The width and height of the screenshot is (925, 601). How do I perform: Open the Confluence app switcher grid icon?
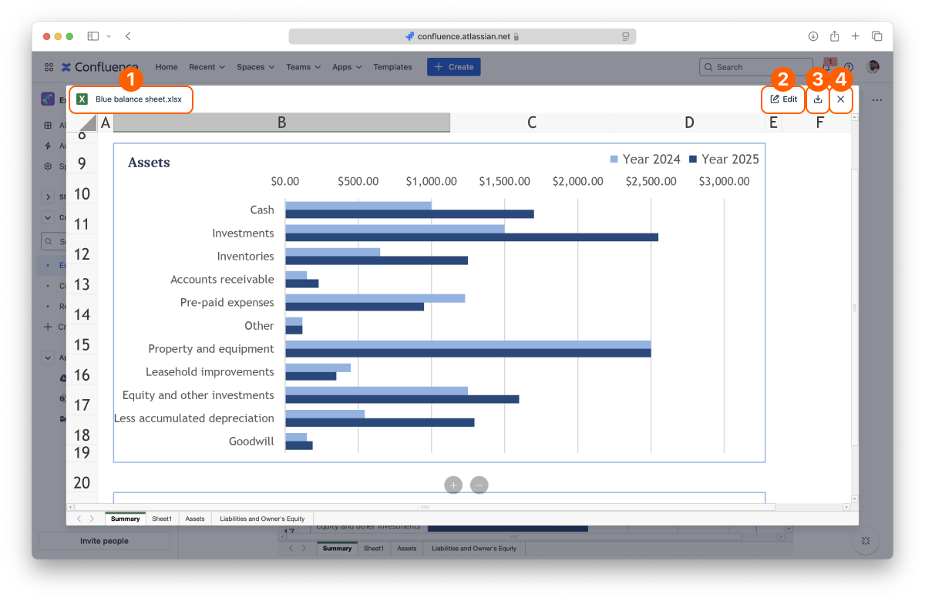click(49, 67)
